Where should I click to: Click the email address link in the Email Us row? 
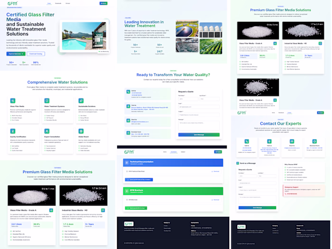140,122
